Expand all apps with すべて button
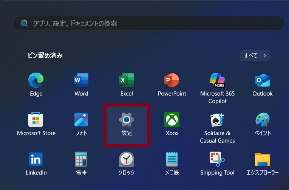The width and height of the screenshot is (289, 190). 255,56
